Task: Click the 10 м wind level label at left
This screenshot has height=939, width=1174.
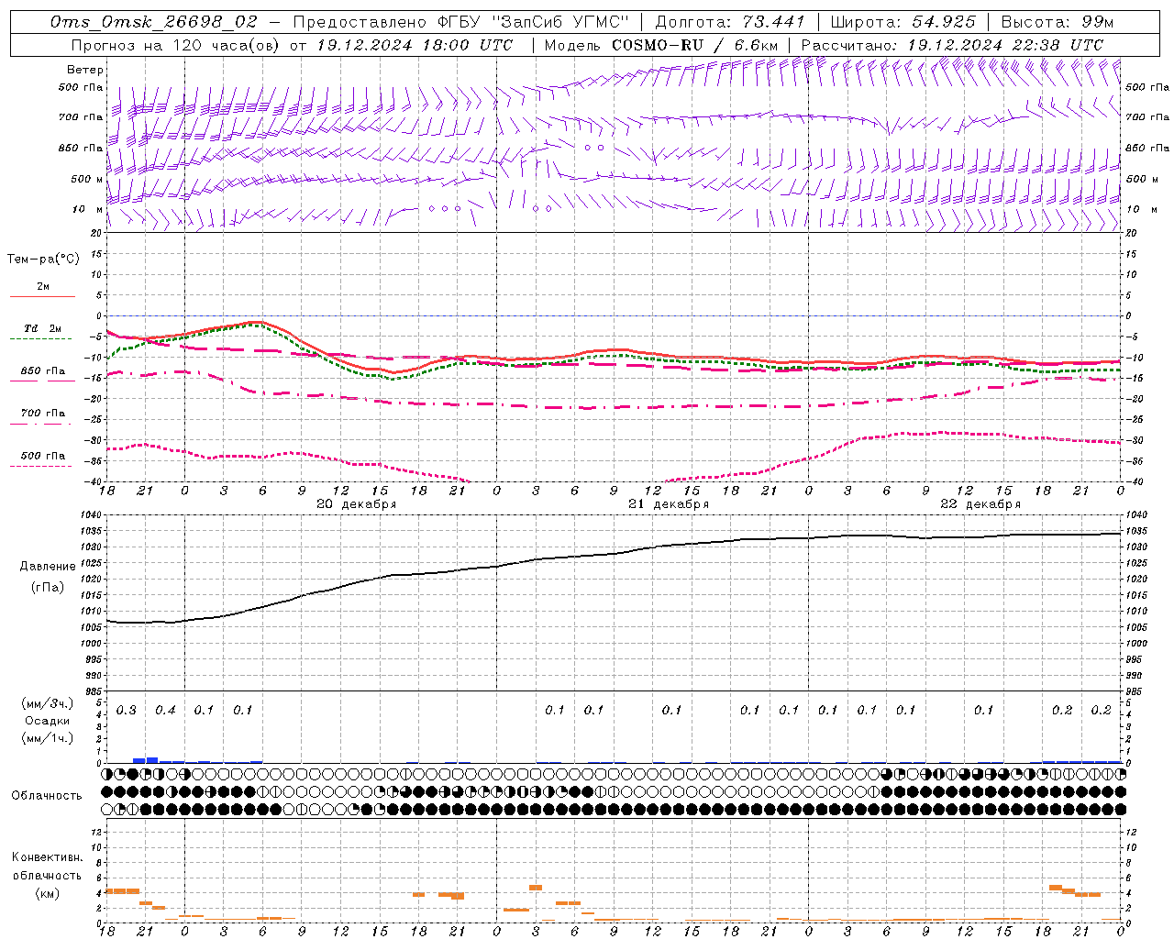Action: (89, 209)
